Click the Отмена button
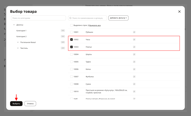Screen dimensions: 191x116 [30, 104]
